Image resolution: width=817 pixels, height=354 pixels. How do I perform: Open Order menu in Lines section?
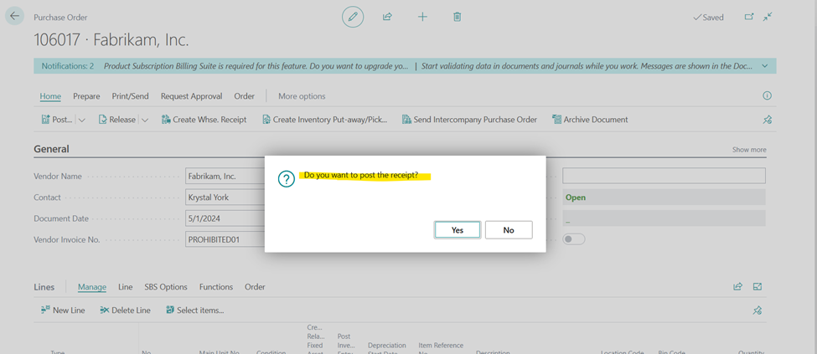(255, 287)
